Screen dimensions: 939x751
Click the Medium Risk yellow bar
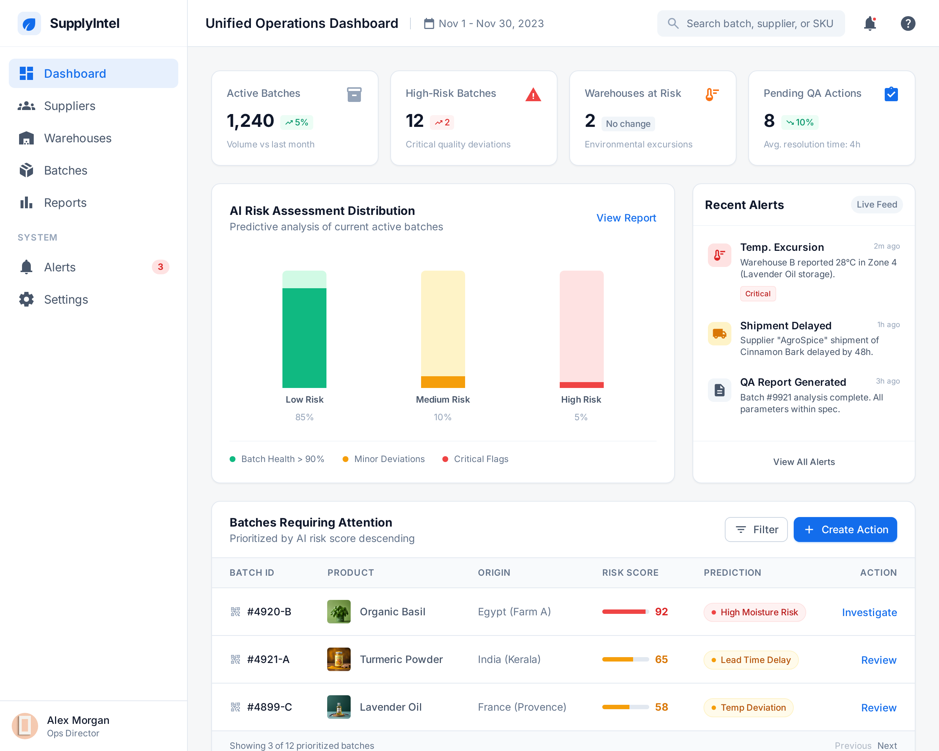click(442, 329)
